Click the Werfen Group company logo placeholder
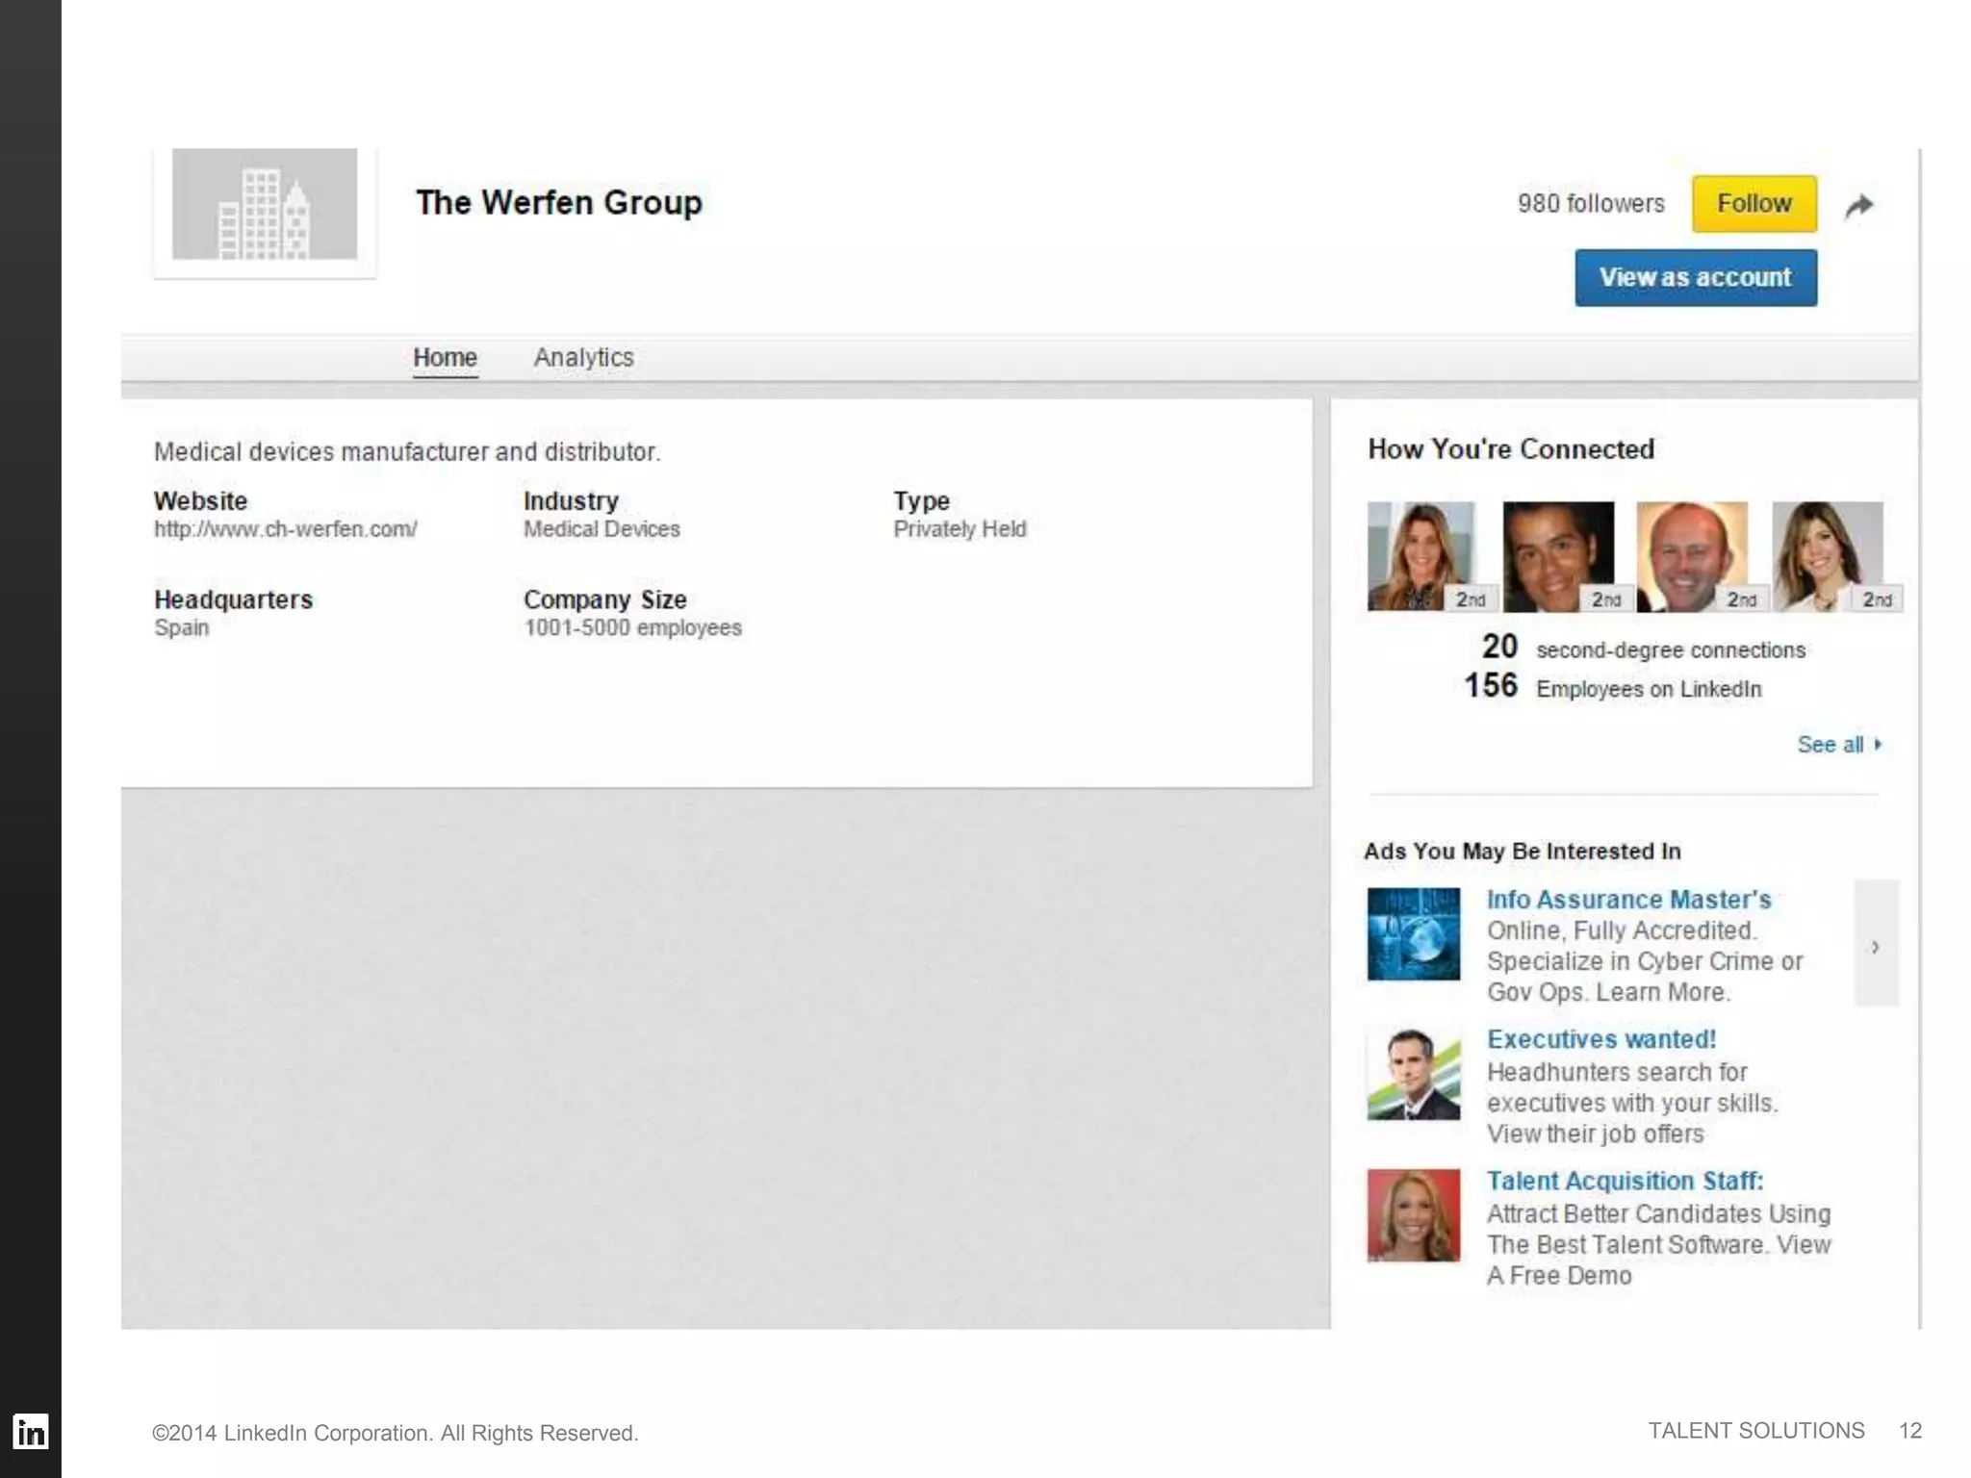The height and width of the screenshot is (1478, 1971). pos(265,204)
